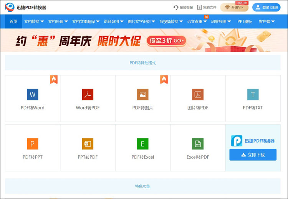
Task: Click the 迅捷PDF转换器 logo icon at top
Action: [x=10, y=7]
